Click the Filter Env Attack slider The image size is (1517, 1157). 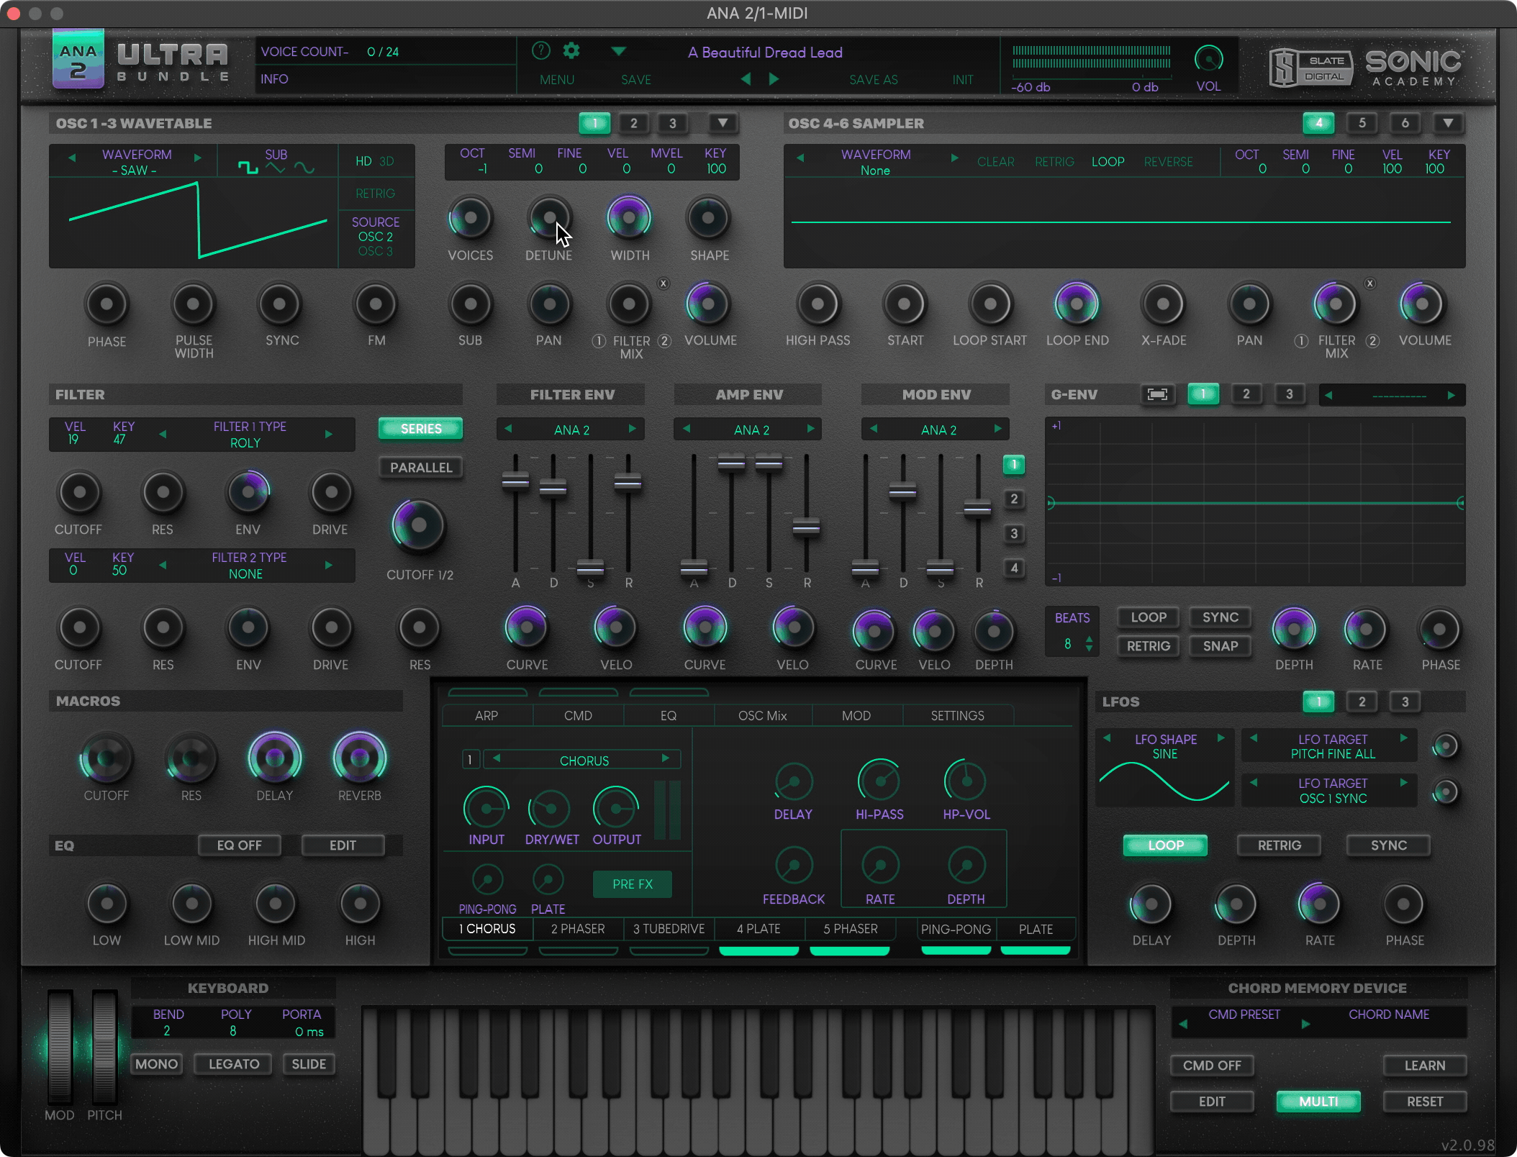(515, 481)
